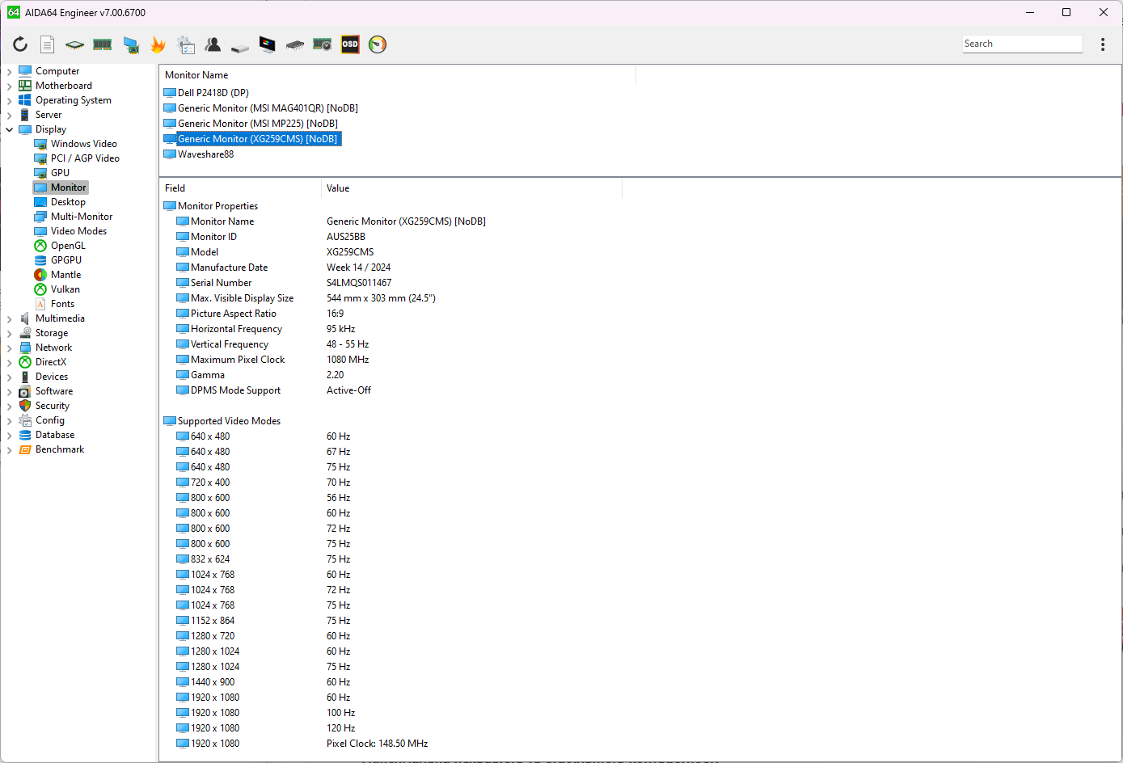Click the memory module toolbar icon
The width and height of the screenshot is (1123, 763).
point(102,44)
